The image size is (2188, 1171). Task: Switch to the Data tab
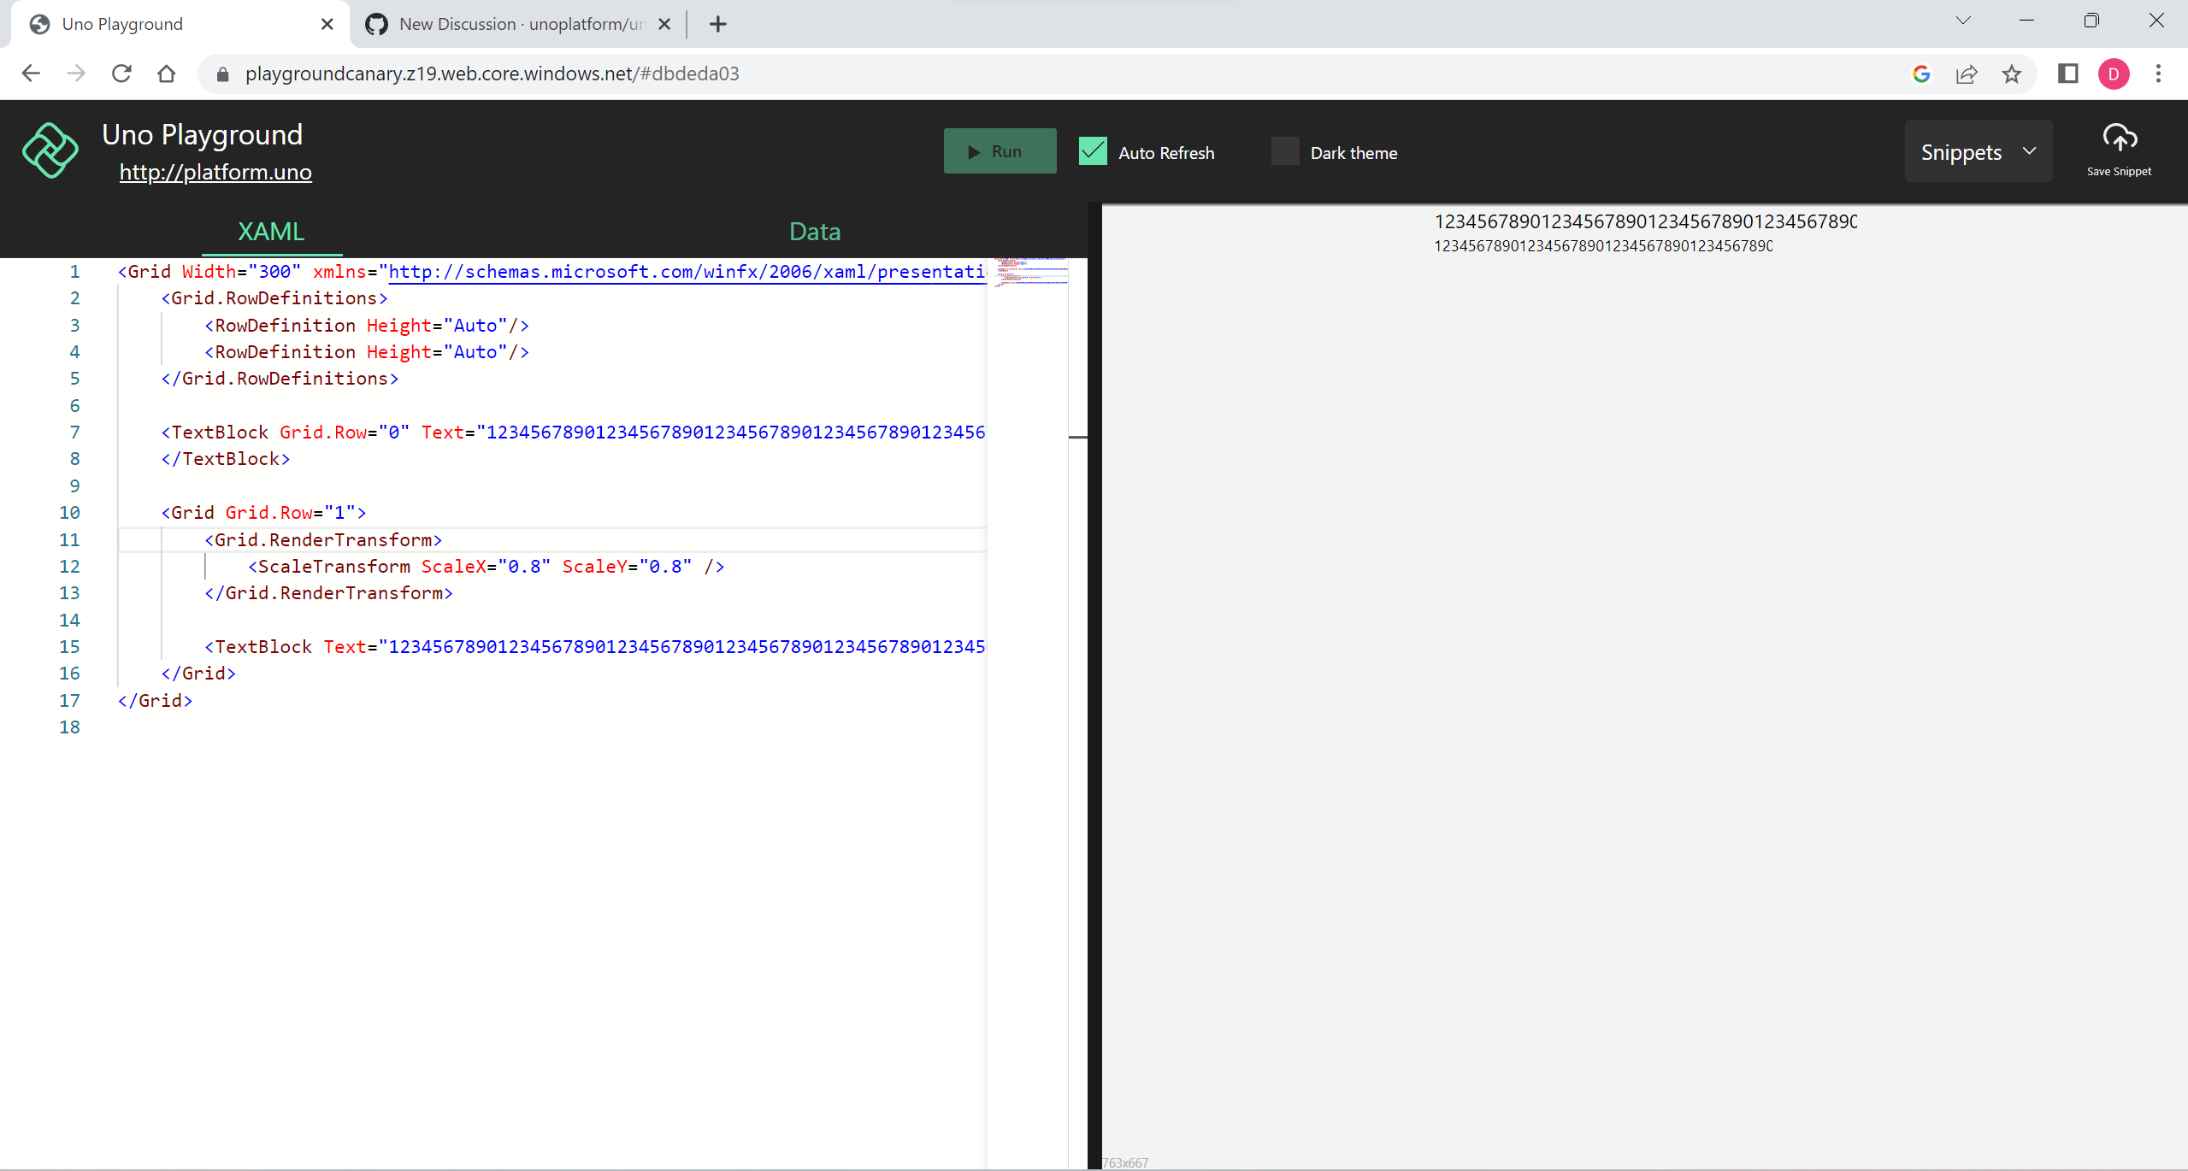click(x=813, y=231)
